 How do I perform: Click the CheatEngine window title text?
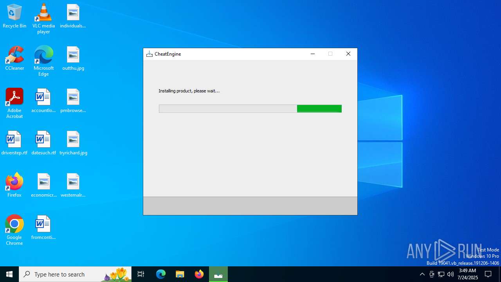(168, 54)
